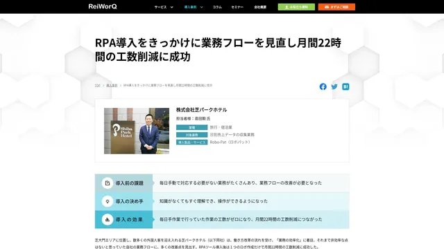Click the 導入製品・サービス label tag

tap(191, 142)
